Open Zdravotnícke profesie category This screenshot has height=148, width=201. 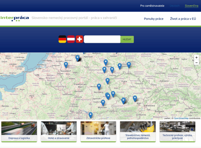coord(98,132)
